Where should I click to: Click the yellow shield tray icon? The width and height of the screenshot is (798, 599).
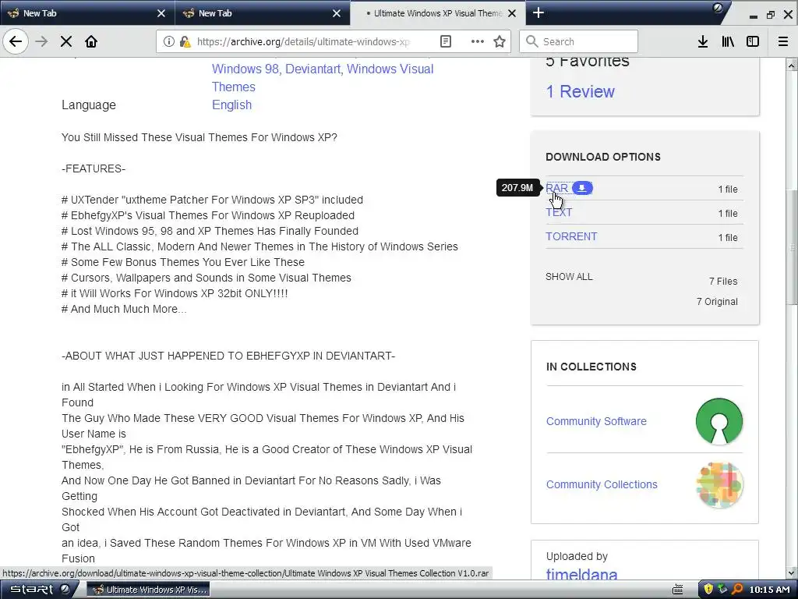(708, 590)
